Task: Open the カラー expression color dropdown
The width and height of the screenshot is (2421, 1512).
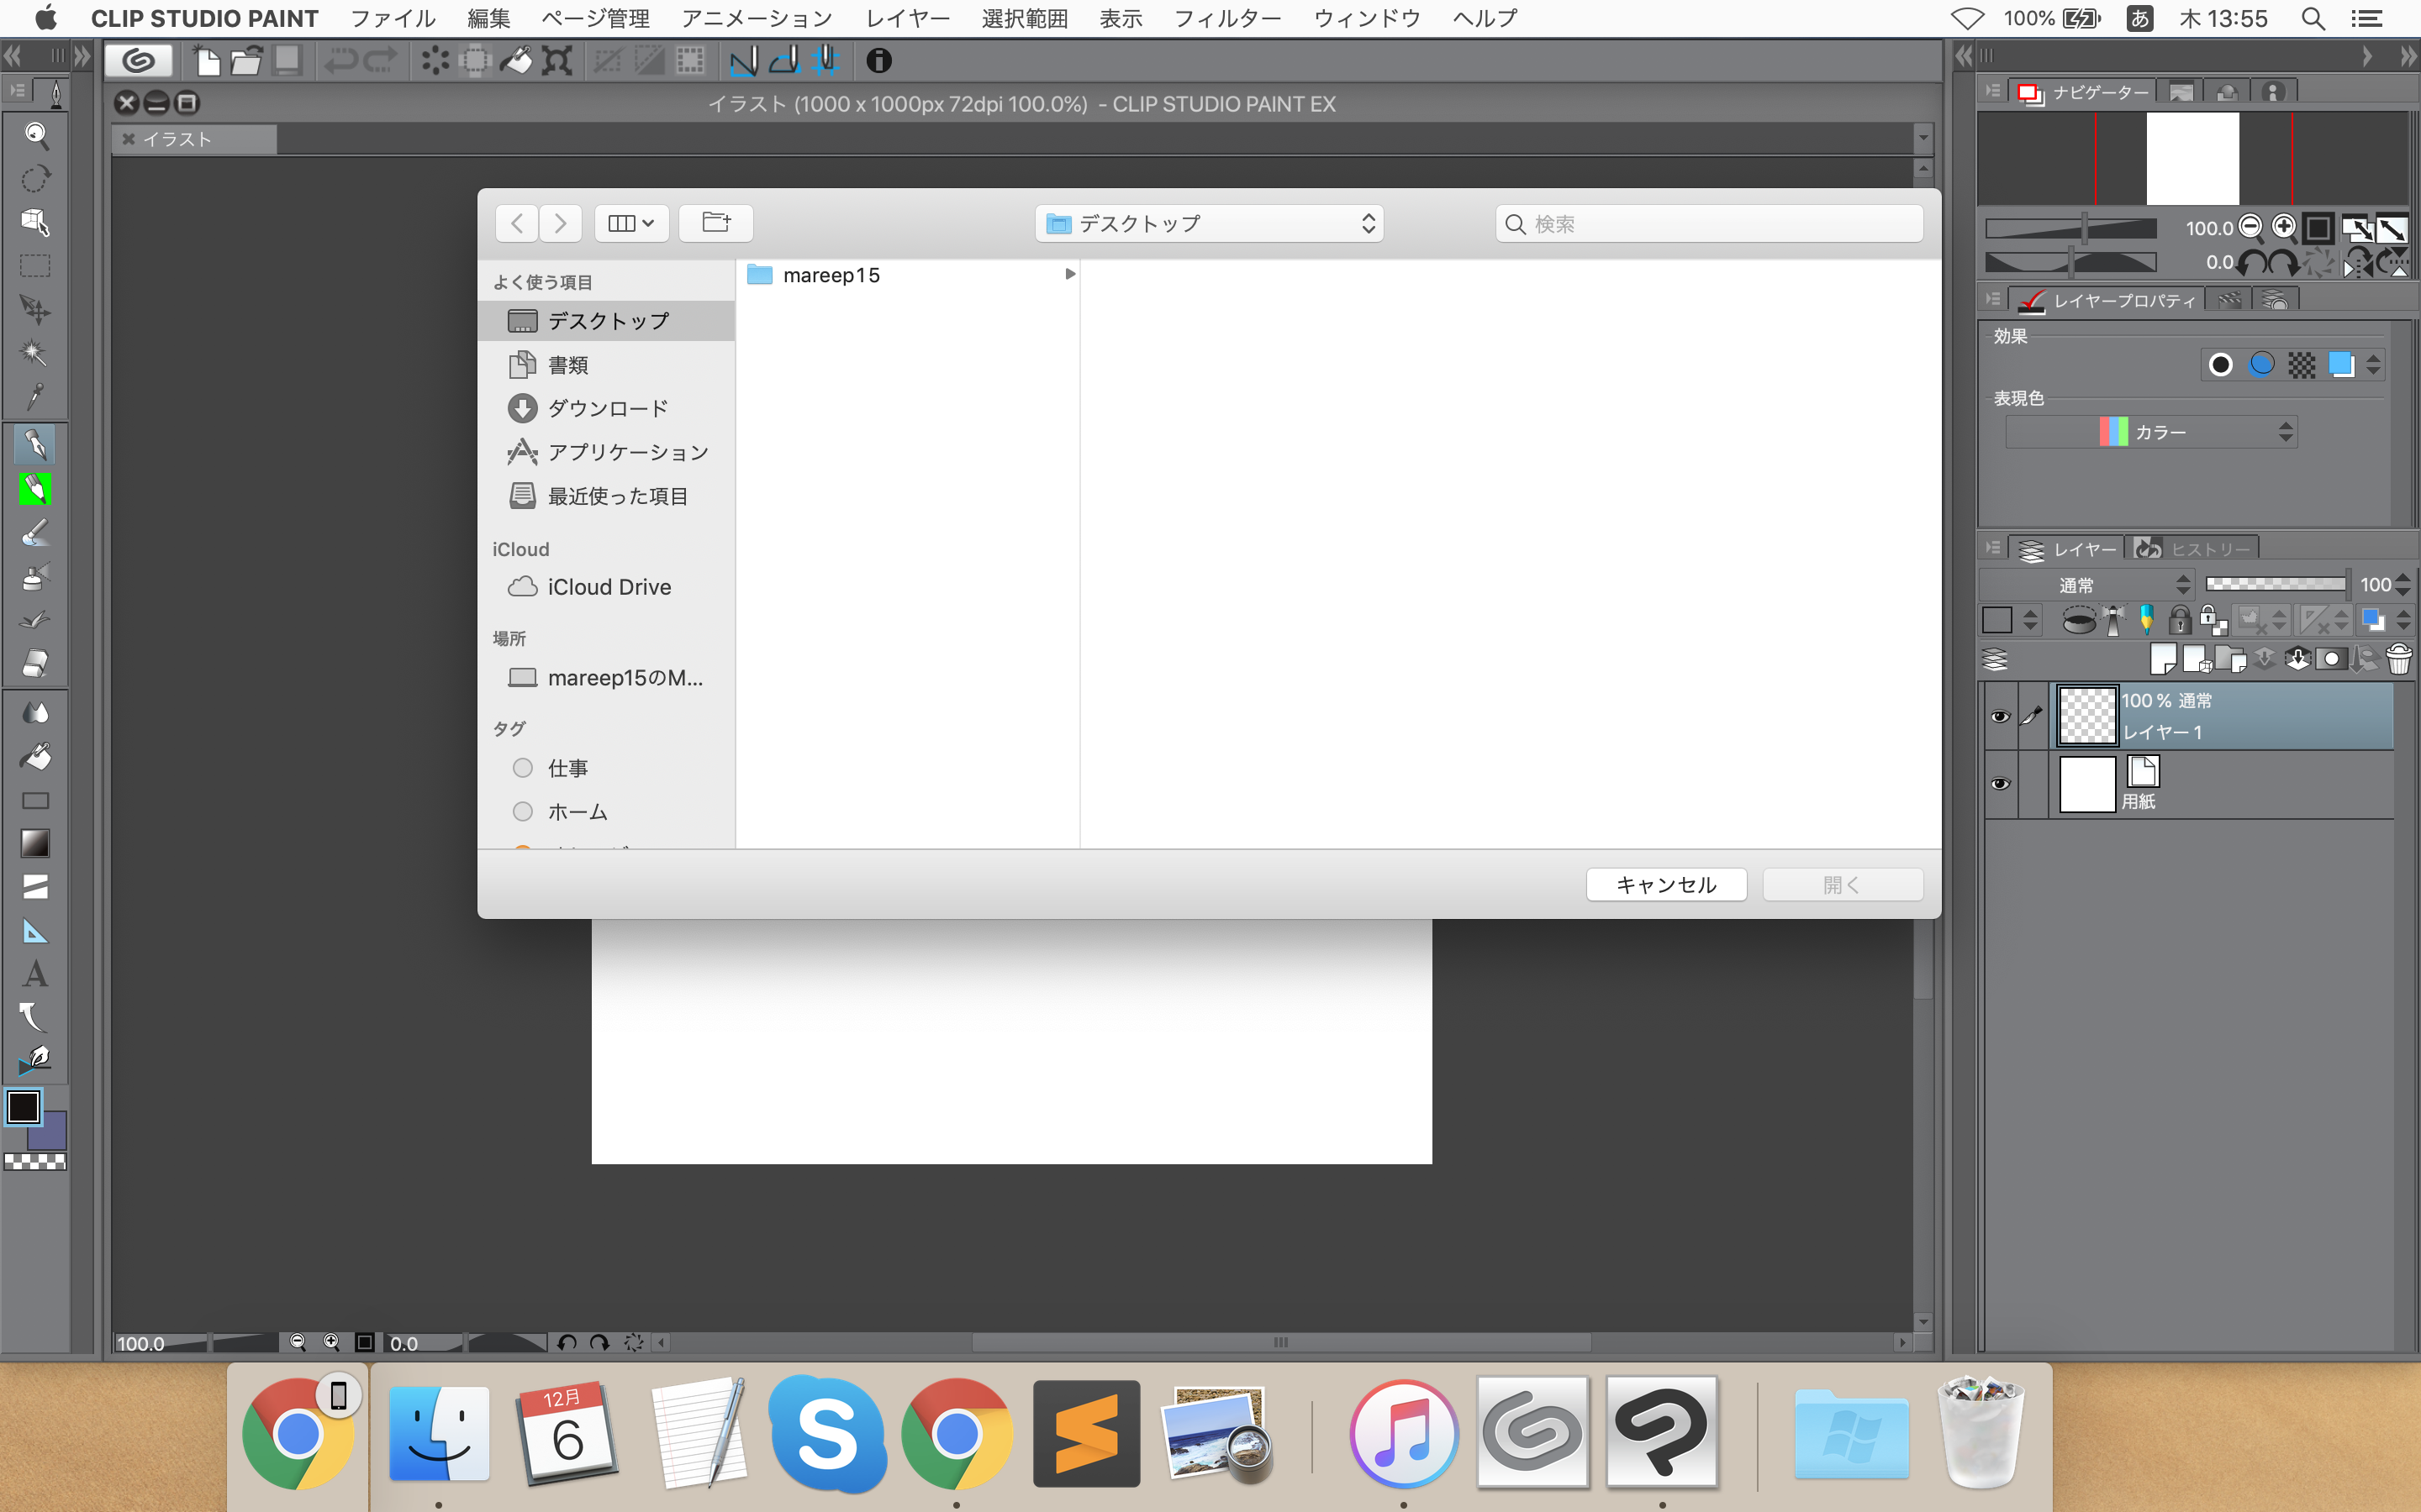Action: [2151, 432]
